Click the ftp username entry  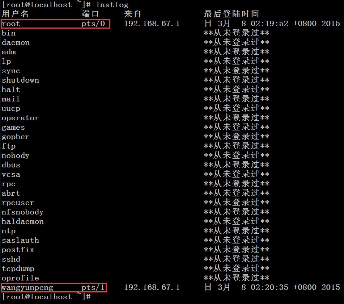click(8, 146)
